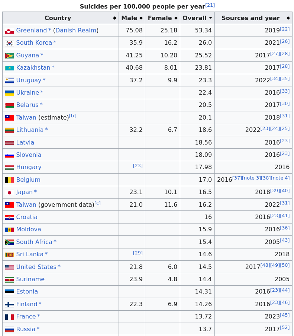Click the Hungary flag icon
Image resolution: width=294 pixels, height=336 pixels.
[9, 168]
